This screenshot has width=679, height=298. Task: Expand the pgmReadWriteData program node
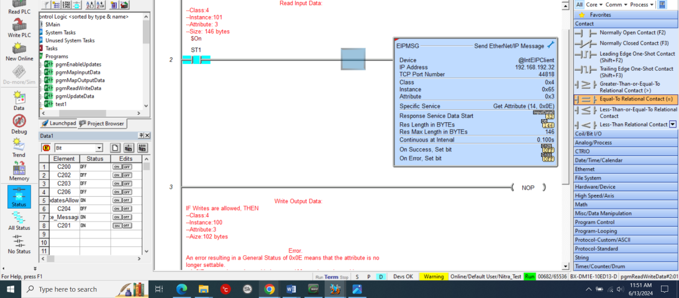(x=40, y=88)
